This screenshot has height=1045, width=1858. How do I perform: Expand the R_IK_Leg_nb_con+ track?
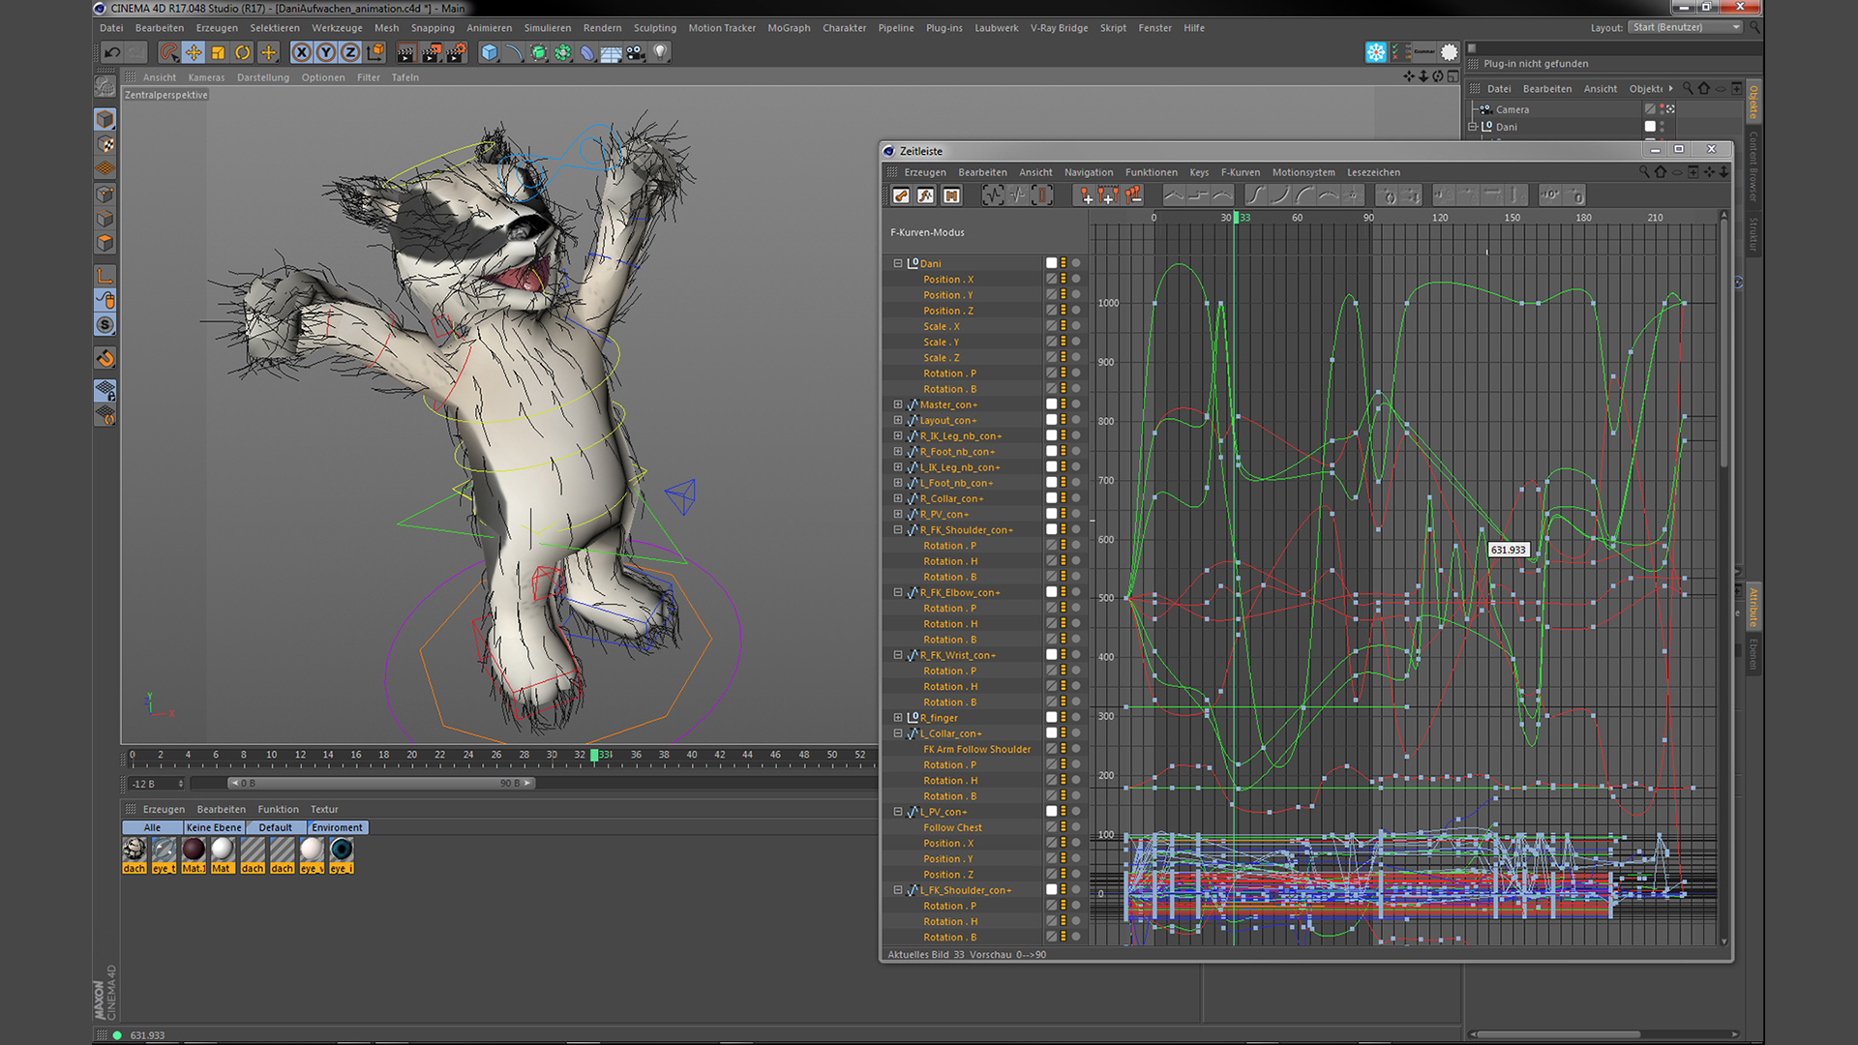pos(898,435)
